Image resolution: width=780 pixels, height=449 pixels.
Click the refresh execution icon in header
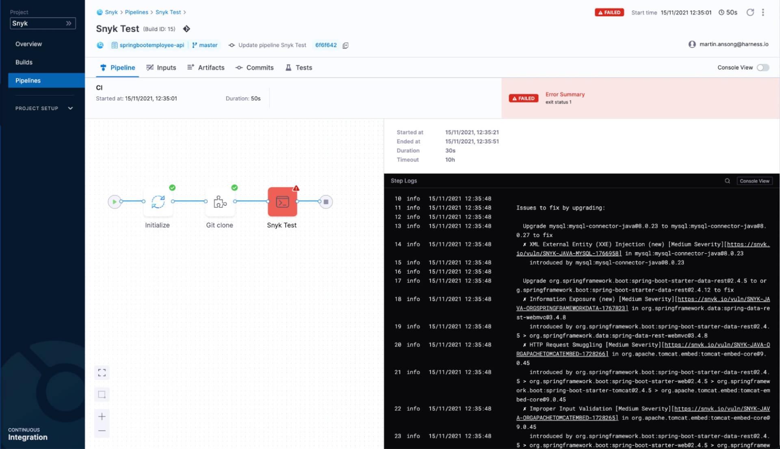(750, 12)
